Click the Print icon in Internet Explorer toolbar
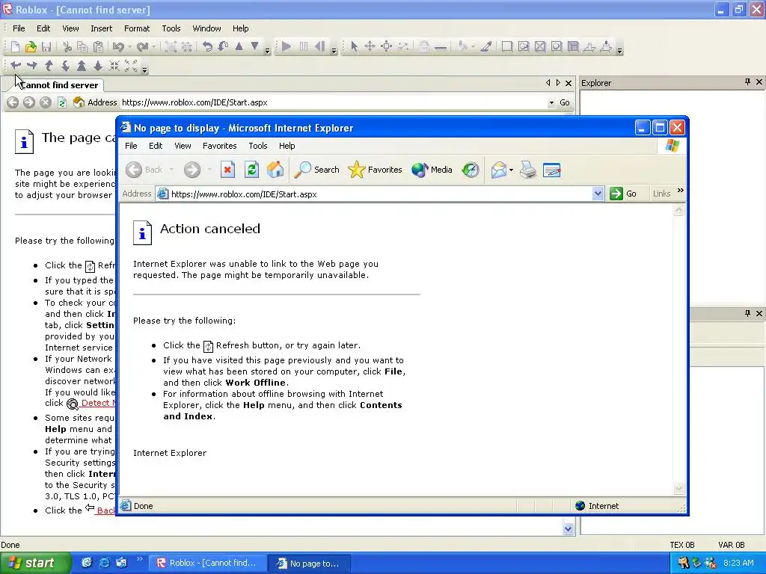This screenshot has width=766, height=574. (x=527, y=170)
